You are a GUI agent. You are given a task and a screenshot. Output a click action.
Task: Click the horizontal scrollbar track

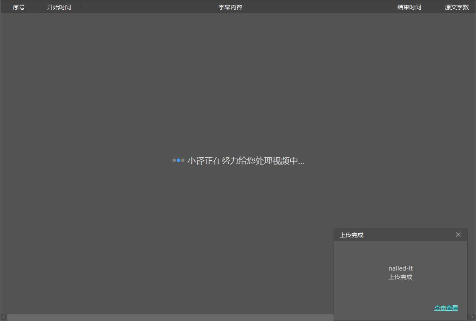(170, 317)
